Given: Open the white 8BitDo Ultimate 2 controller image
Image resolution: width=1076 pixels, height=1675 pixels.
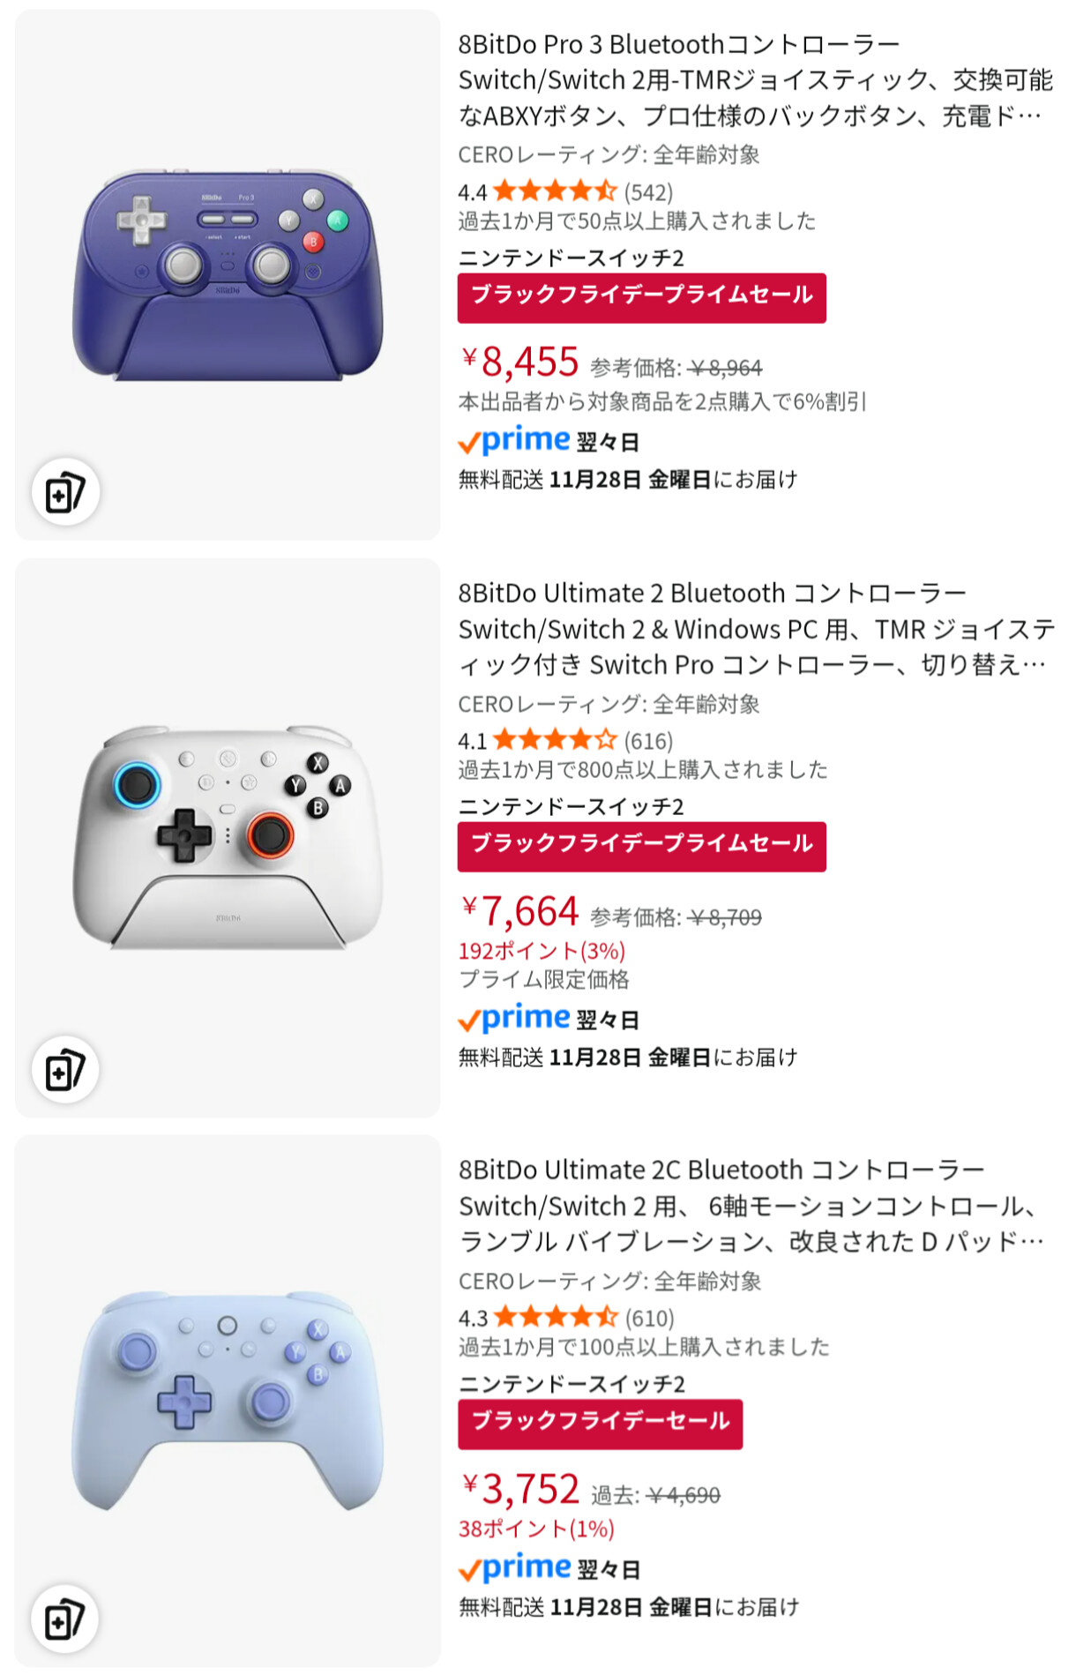Looking at the screenshot, I should (x=228, y=836).
